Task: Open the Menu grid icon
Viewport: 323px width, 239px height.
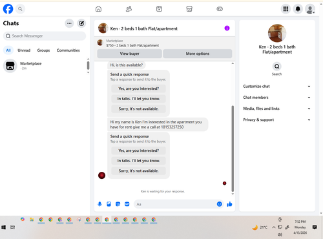Action: tap(286, 9)
